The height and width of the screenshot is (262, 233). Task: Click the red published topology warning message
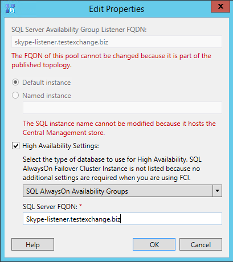tap(111, 60)
